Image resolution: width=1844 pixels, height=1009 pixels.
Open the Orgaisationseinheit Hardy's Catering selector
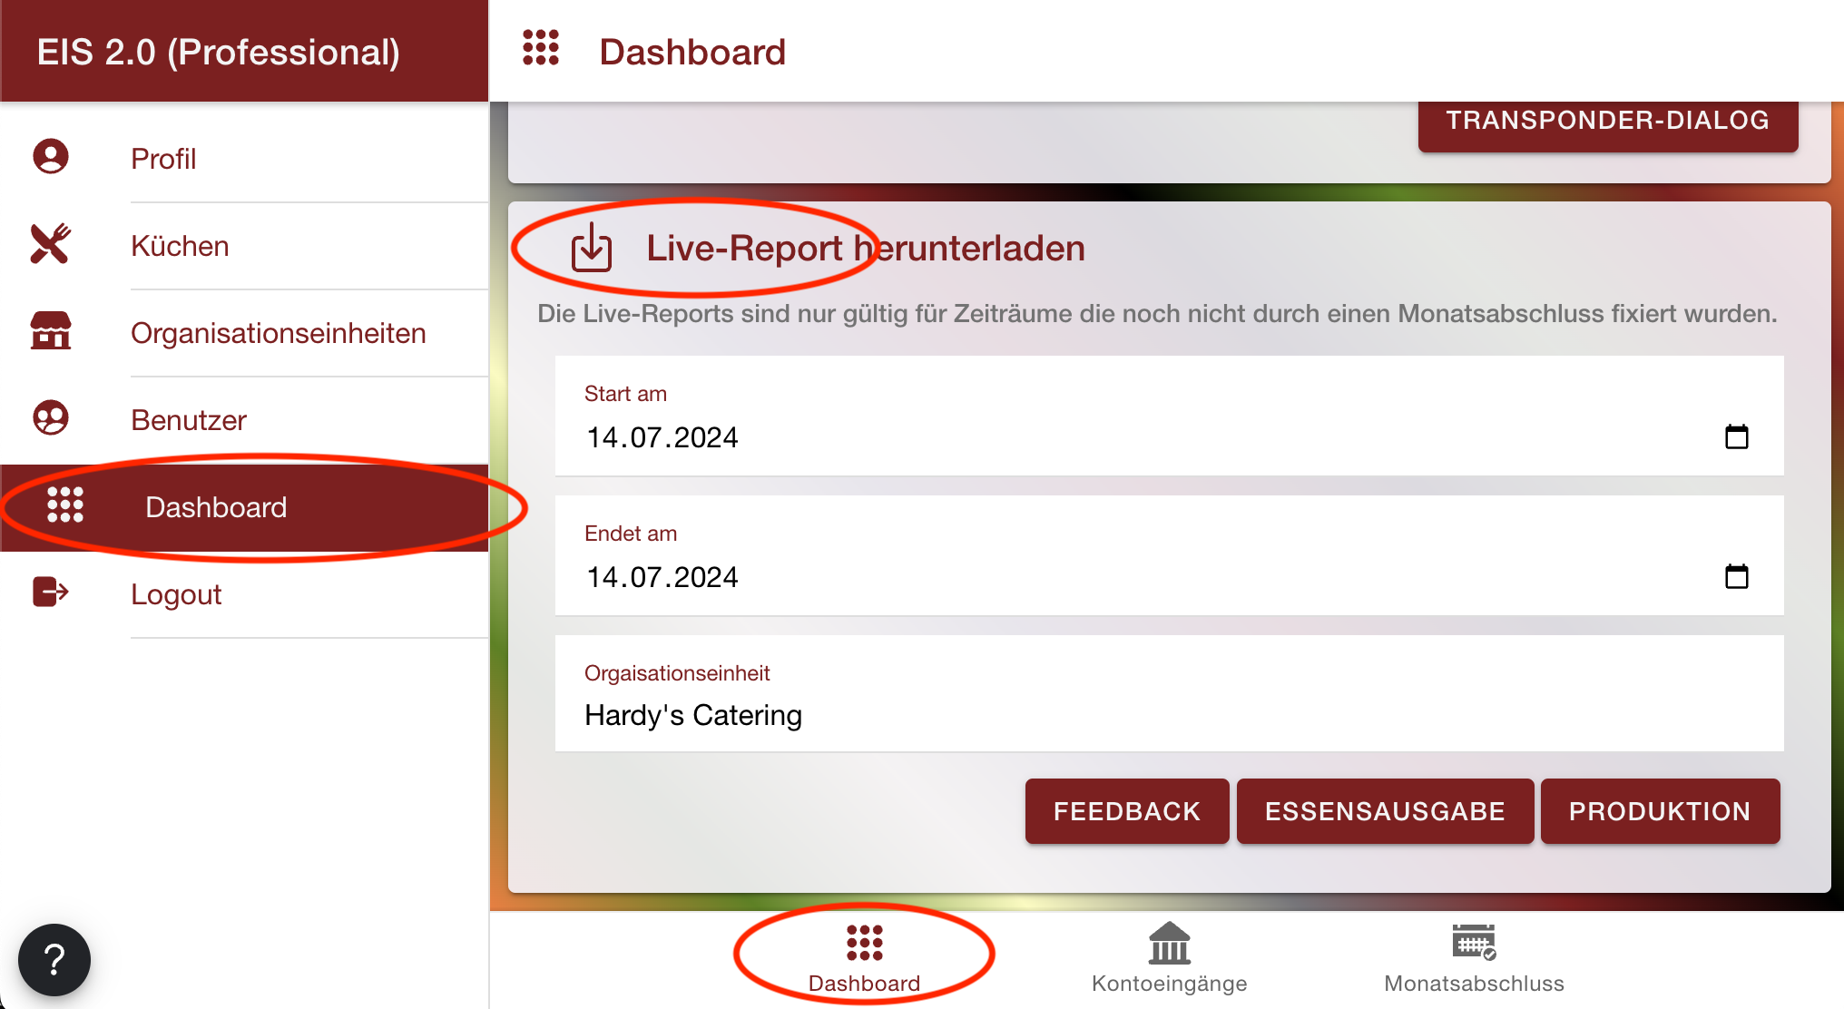point(1169,694)
